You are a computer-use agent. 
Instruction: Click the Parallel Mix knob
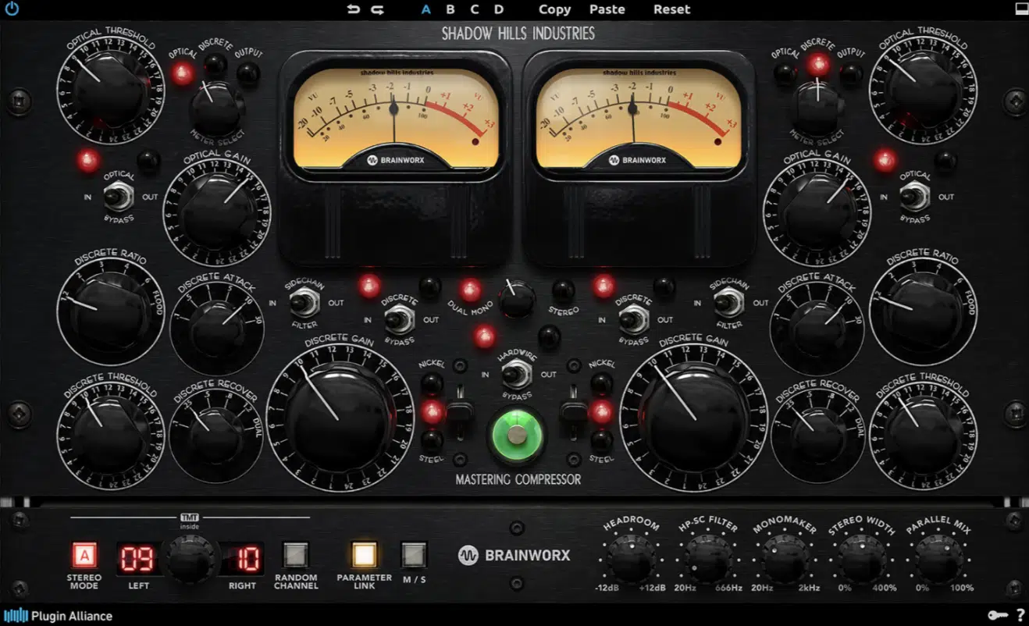(938, 559)
